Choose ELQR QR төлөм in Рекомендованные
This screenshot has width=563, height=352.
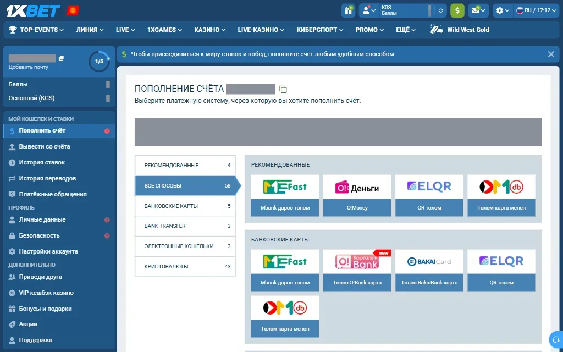[429, 195]
